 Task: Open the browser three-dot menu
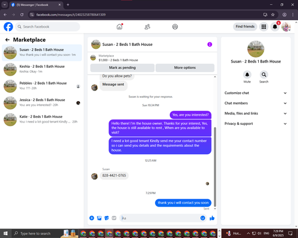293,15
